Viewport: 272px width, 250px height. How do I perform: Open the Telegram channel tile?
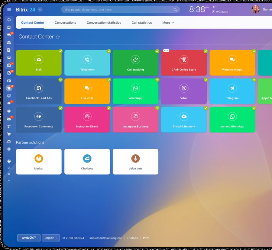click(232, 91)
